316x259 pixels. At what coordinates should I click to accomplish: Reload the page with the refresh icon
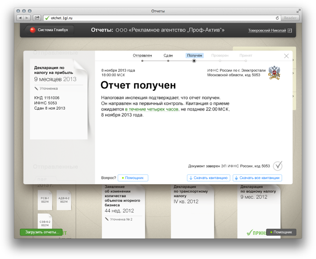pyautogui.click(x=277, y=18)
